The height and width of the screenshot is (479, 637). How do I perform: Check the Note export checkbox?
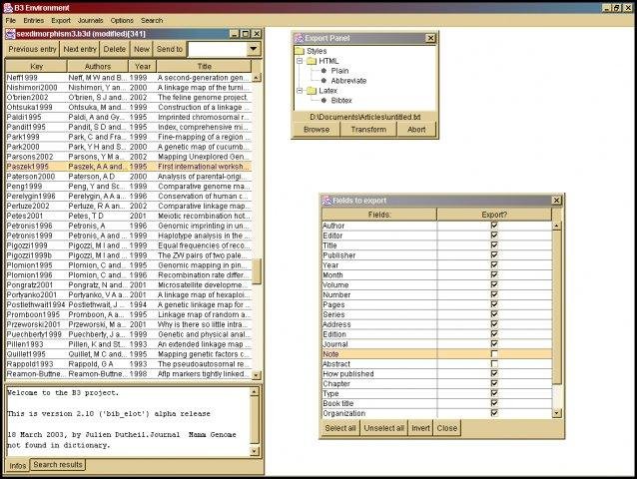point(494,354)
